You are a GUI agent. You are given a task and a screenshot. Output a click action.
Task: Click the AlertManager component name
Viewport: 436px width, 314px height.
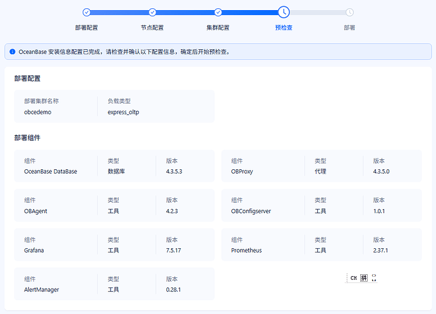pyautogui.click(x=42, y=290)
